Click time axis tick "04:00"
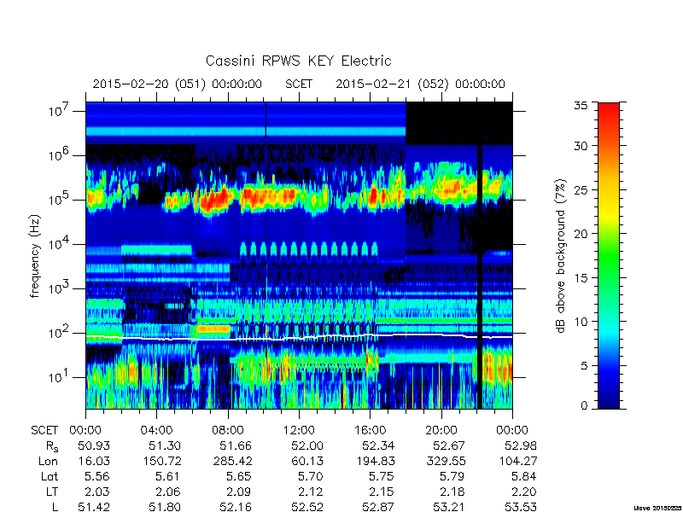This screenshot has width=683, height=512. 157,431
